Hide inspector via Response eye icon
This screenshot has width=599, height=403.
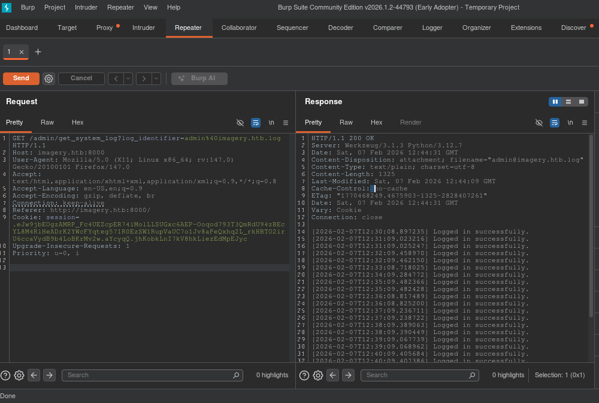click(539, 123)
